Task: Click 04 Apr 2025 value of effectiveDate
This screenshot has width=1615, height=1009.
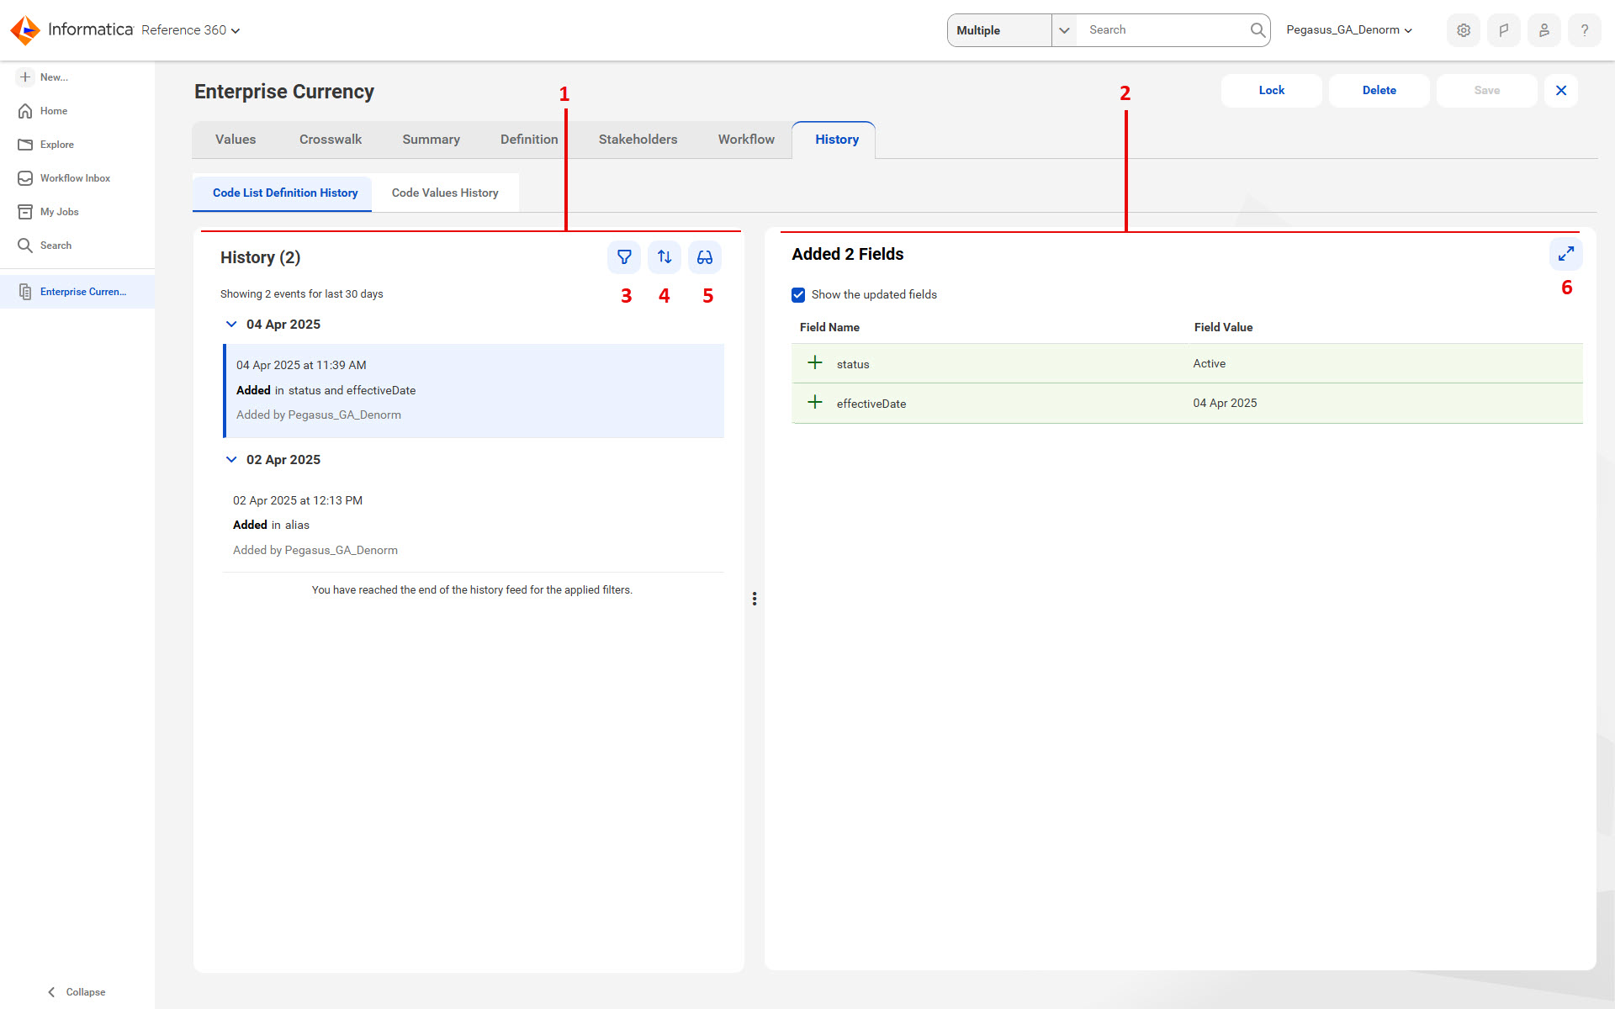Action: [x=1225, y=403]
